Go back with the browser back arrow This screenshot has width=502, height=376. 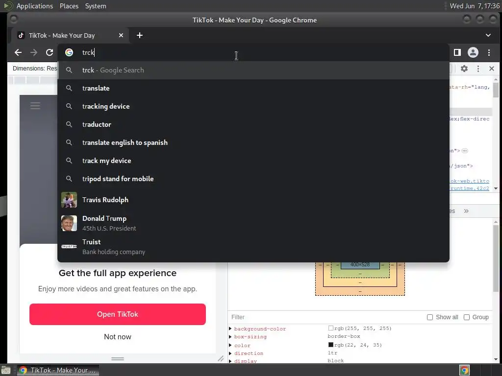click(x=18, y=52)
